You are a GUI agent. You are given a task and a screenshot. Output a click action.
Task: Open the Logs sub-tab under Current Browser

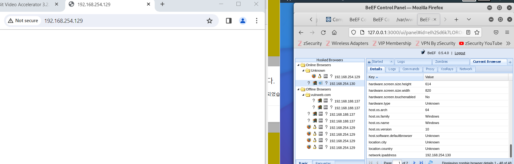click(x=392, y=69)
